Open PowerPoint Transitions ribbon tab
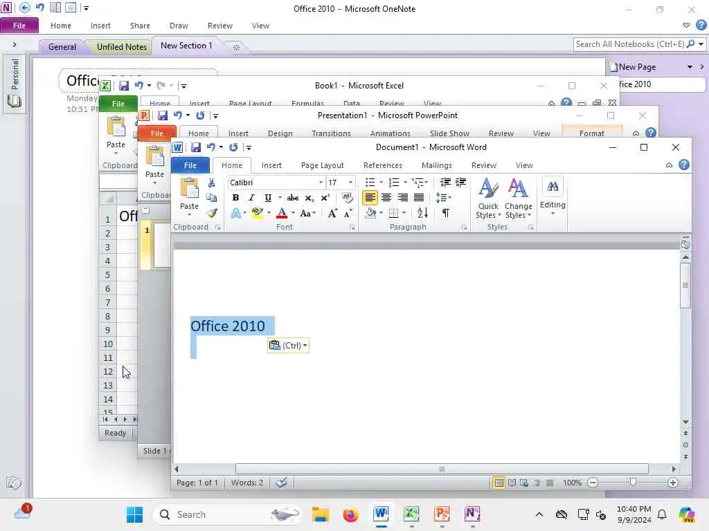The width and height of the screenshot is (709, 531). (x=331, y=133)
